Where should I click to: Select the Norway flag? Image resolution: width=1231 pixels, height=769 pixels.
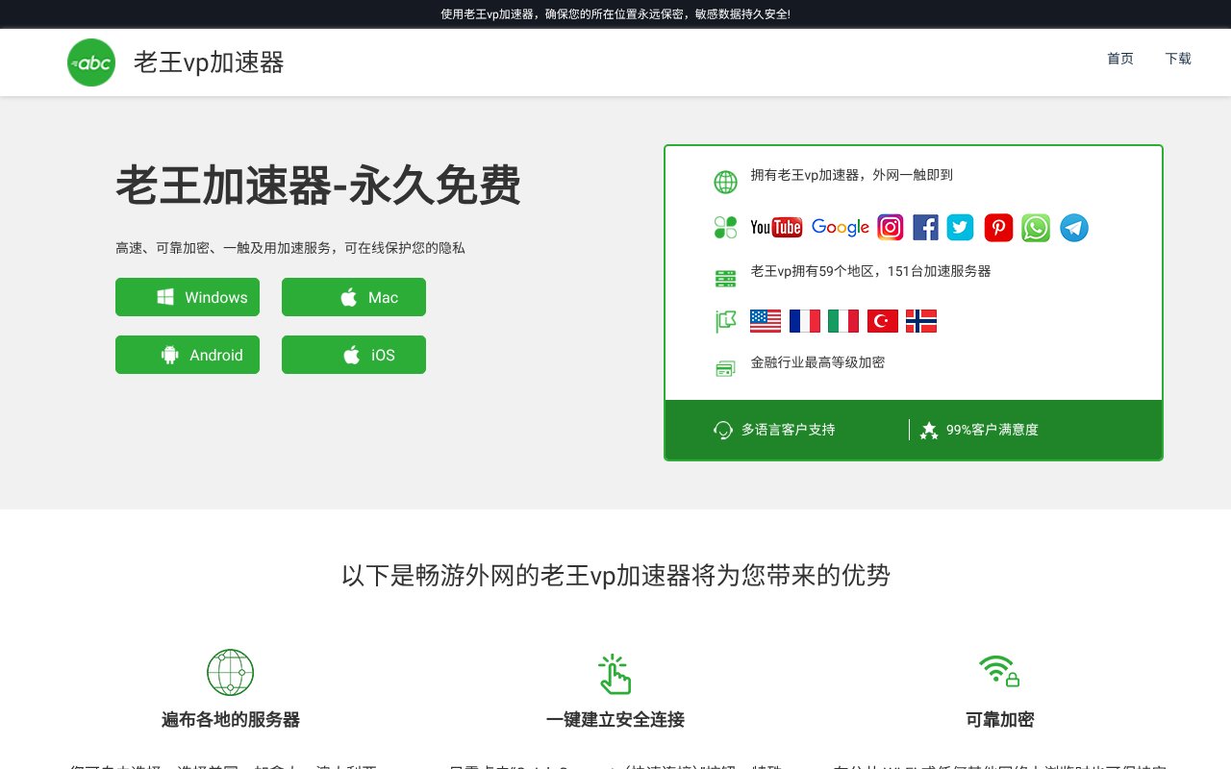click(x=920, y=320)
